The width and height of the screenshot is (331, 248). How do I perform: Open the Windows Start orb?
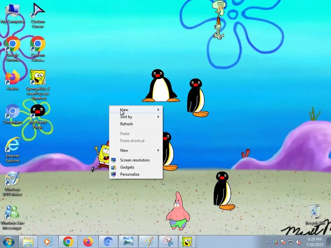9,242
